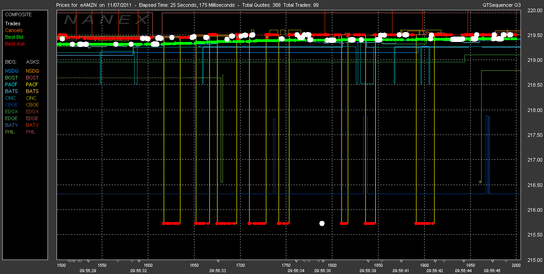Click the "BIDS:" column heading
544x274 pixels.
tap(11, 61)
